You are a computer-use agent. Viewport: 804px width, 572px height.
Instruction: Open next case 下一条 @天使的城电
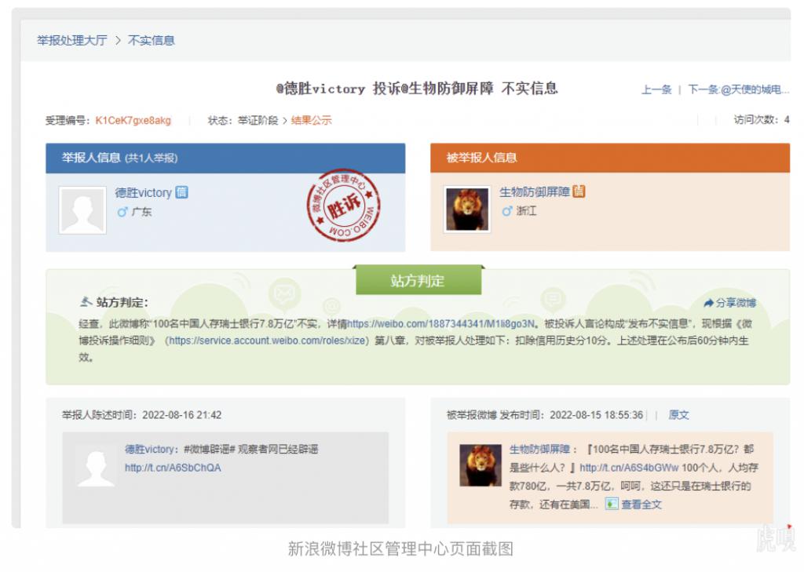coord(738,89)
